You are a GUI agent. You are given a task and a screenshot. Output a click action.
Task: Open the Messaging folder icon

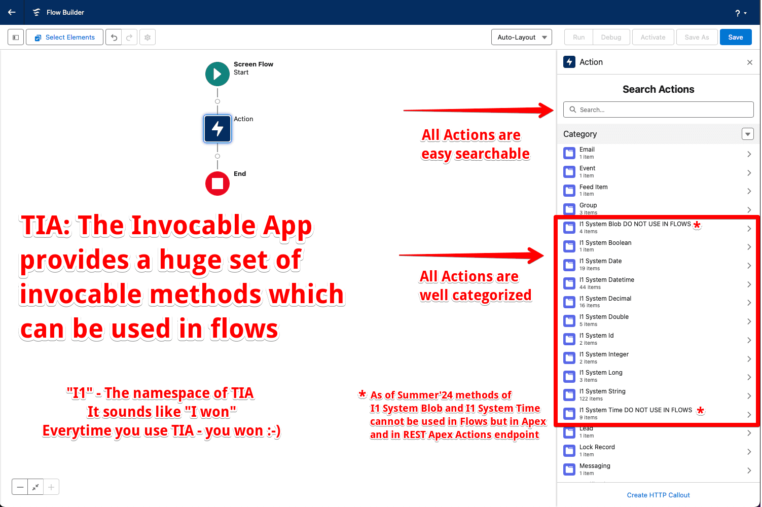[569, 469]
